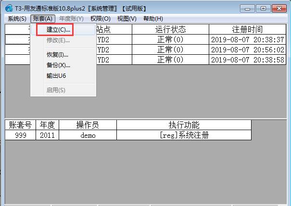Open the 系统(S) menu
291x206 pixels.
coord(17,19)
